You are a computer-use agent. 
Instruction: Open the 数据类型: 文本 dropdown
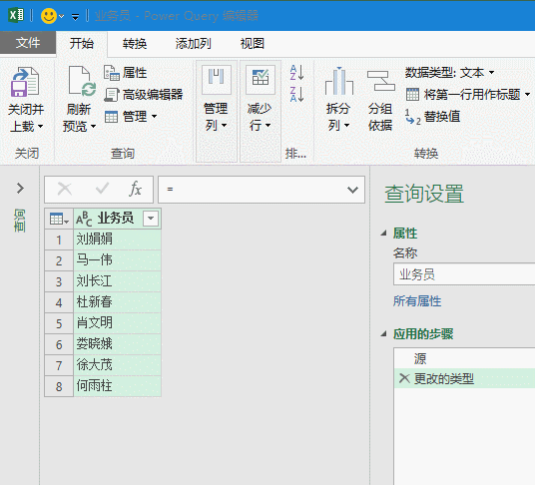(450, 73)
